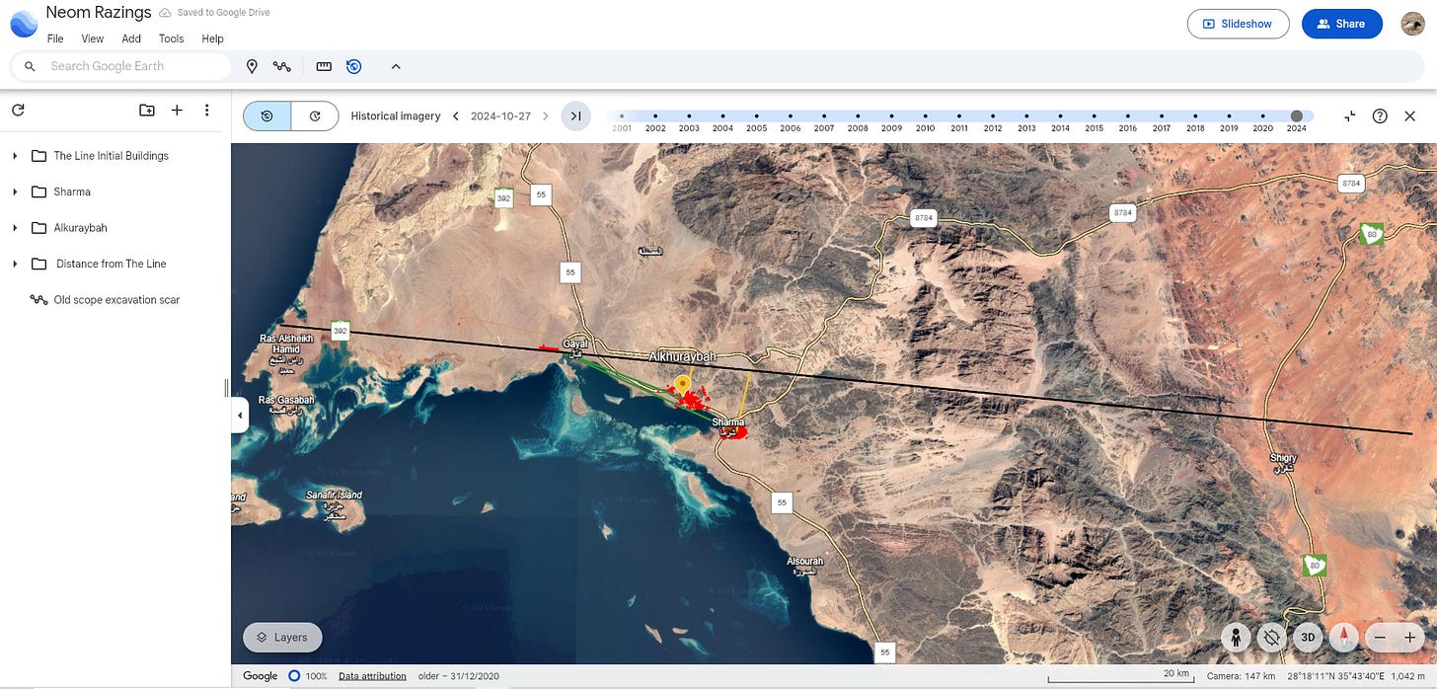Select the draw path or polygon tool

coord(282,66)
